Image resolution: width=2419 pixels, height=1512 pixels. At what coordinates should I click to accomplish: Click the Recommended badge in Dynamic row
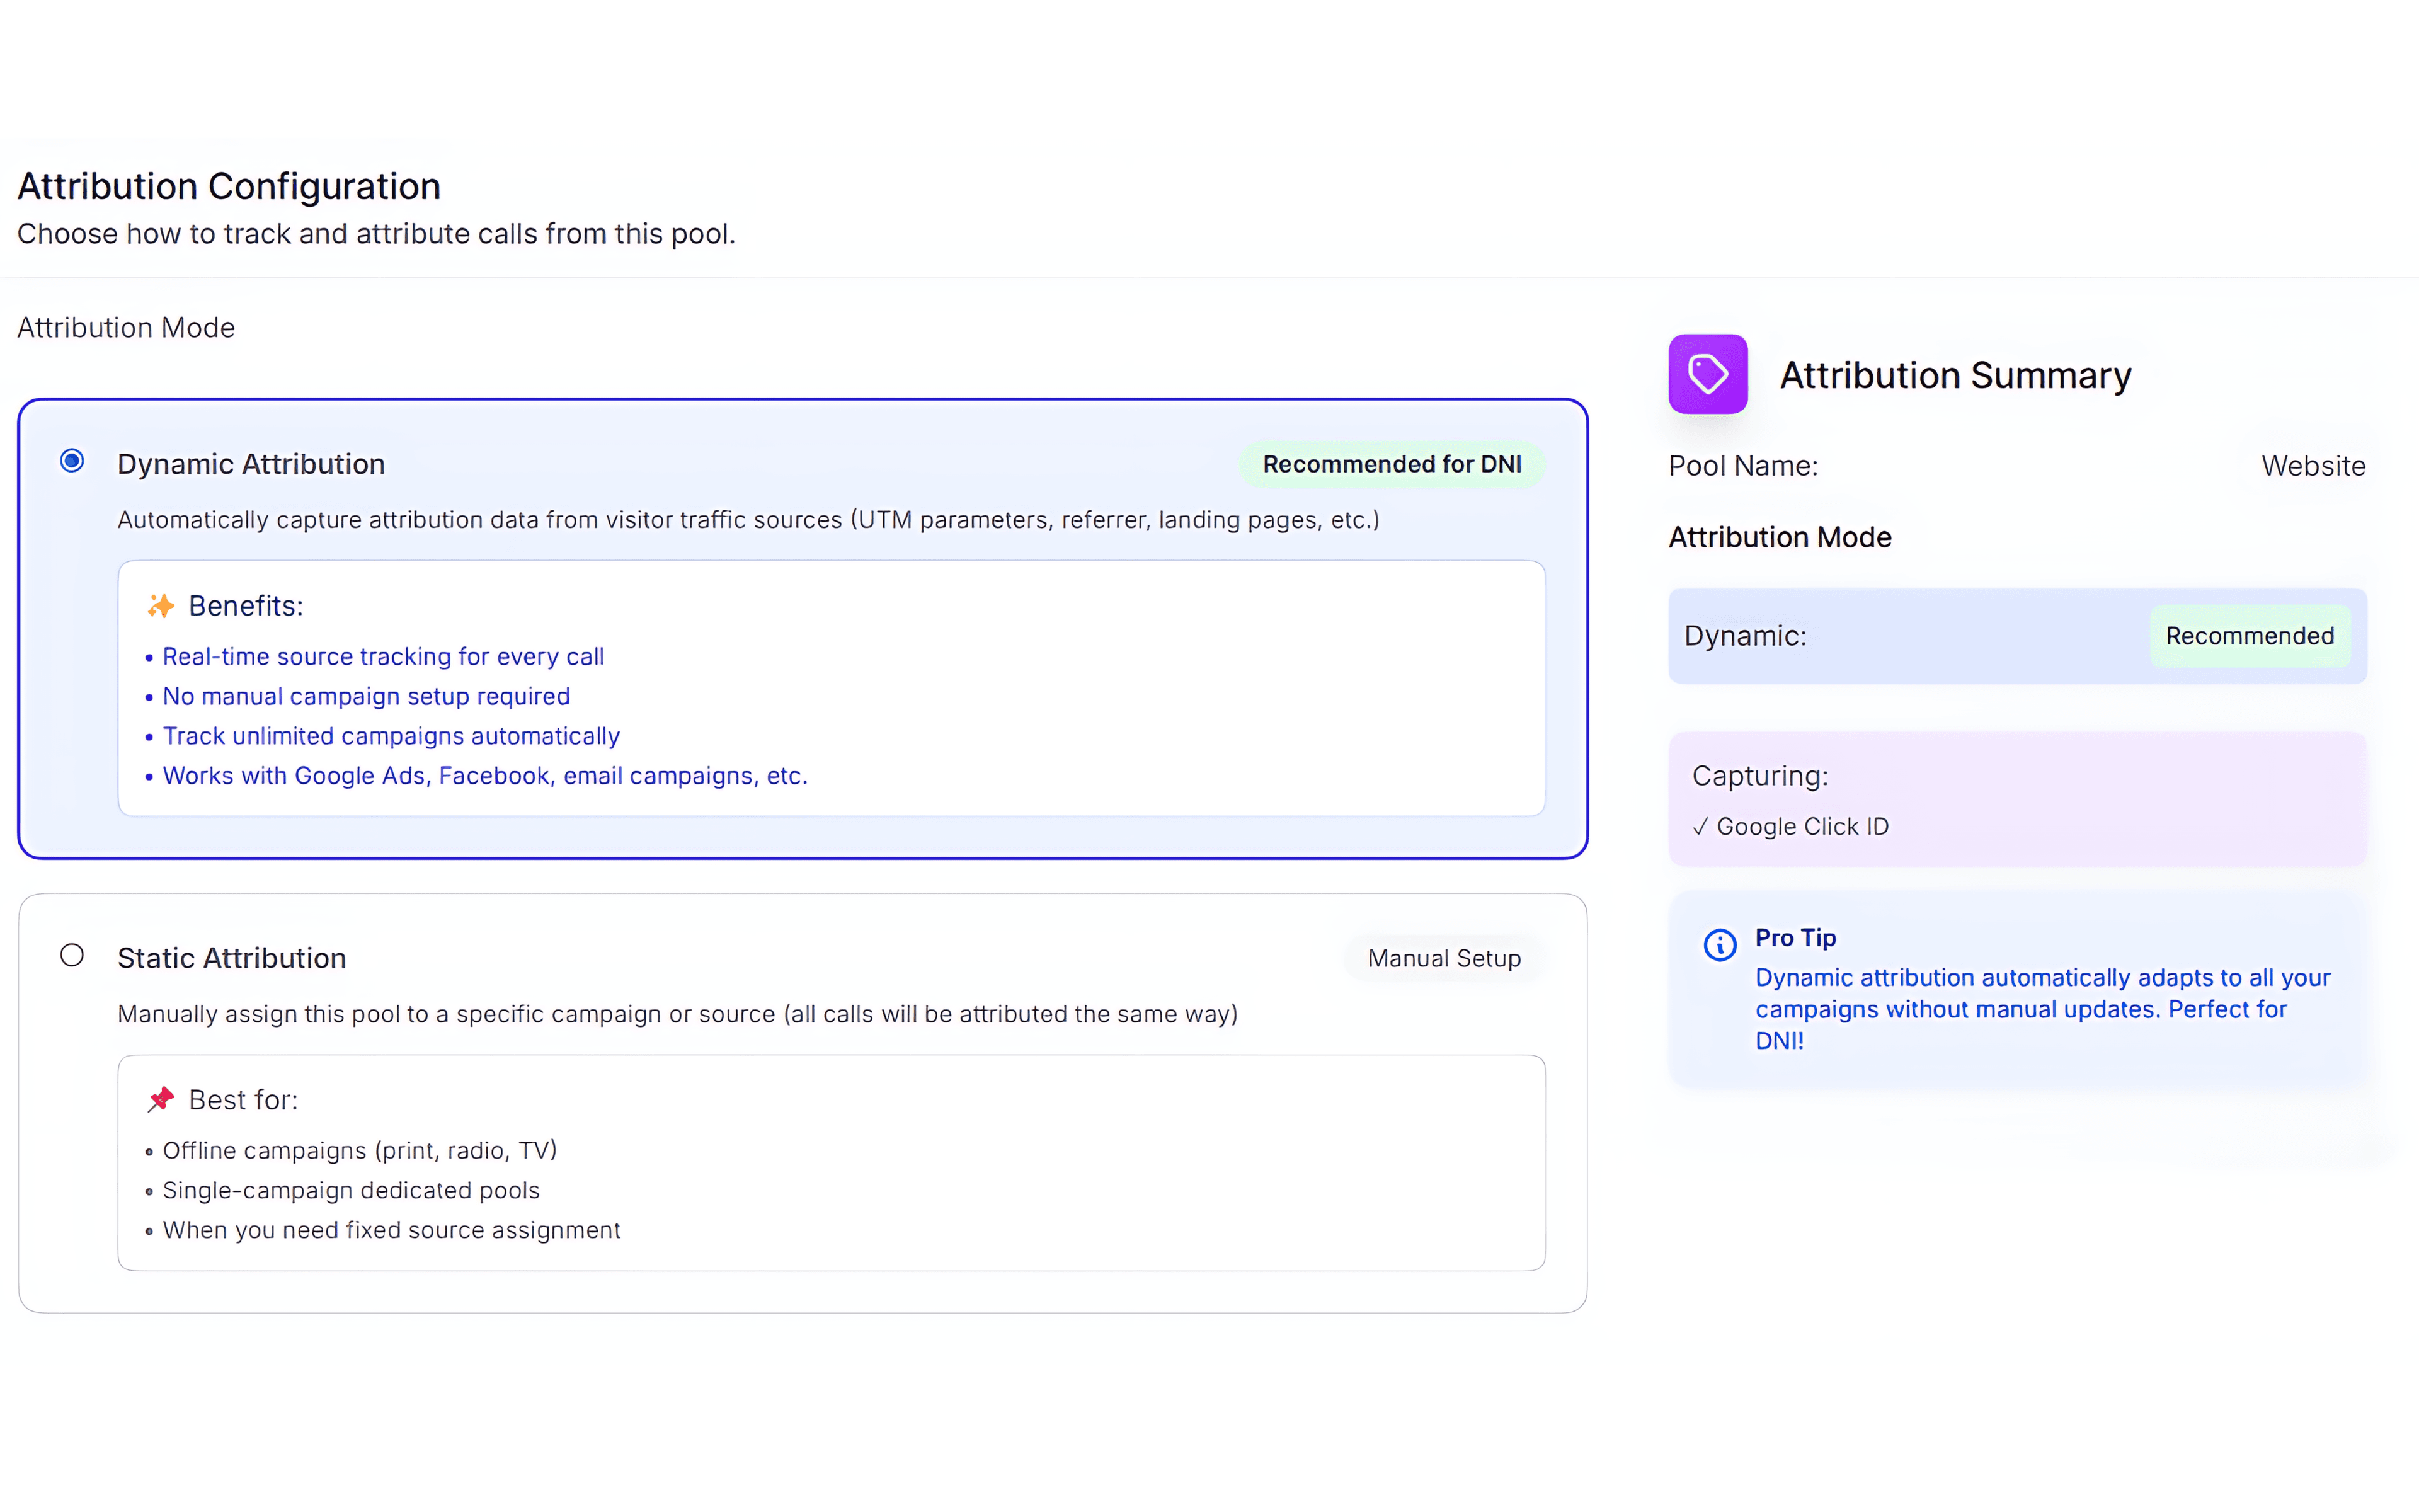click(2249, 636)
